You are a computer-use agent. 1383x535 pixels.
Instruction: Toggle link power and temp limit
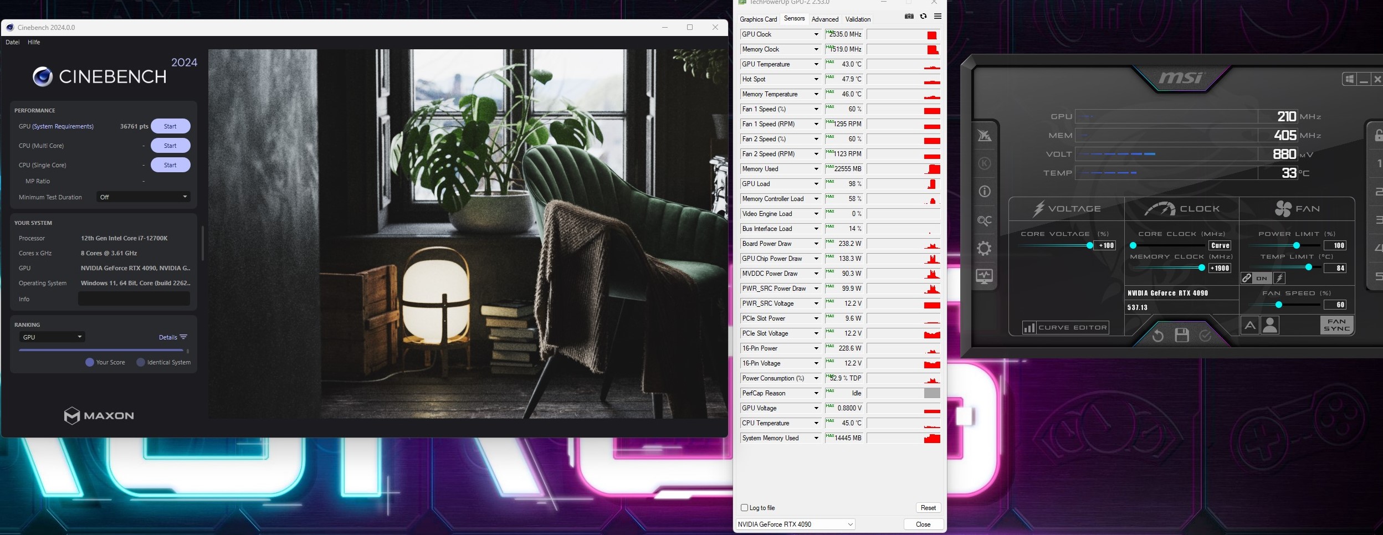(1246, 278)
